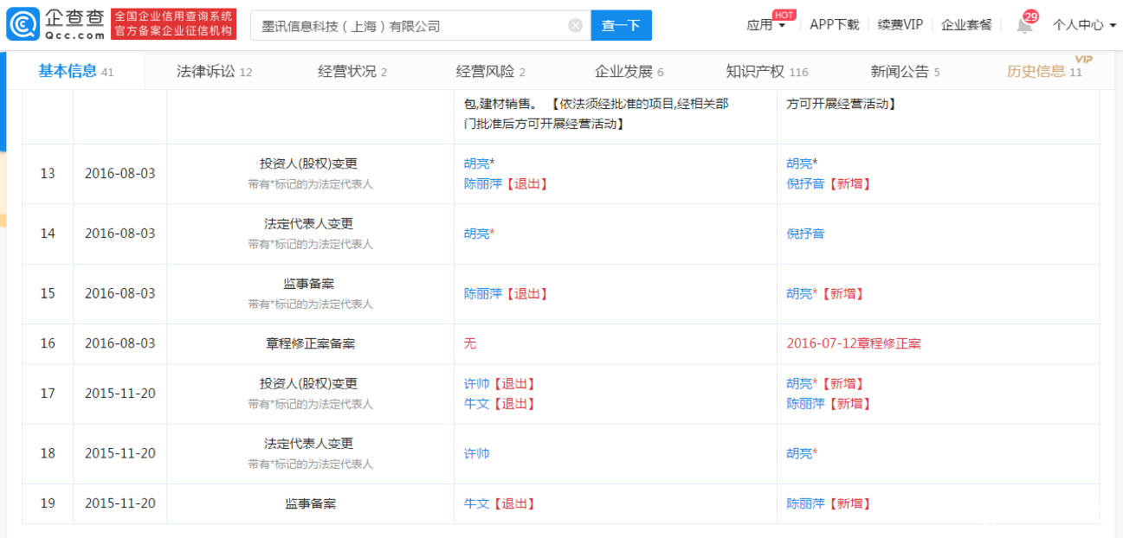The image size is (1123, 538).
Task: Open 胡亮 newly added link in row 15
Action: [x=799, y=294]
